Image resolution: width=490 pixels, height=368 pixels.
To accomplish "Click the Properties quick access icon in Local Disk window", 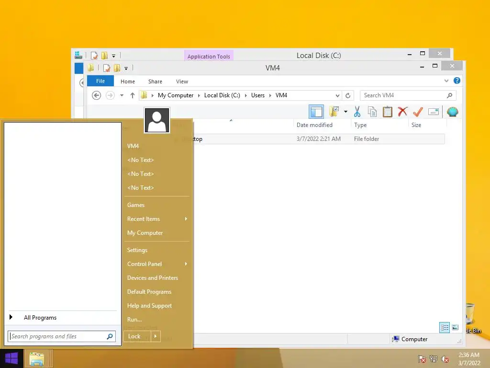I will click(x=94, y=56).
